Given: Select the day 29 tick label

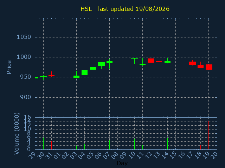Looking at the screenshot, I should [x=32, y=155].
